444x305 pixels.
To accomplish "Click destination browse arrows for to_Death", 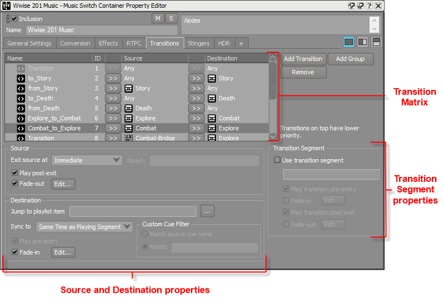I will tap(196, 99).
